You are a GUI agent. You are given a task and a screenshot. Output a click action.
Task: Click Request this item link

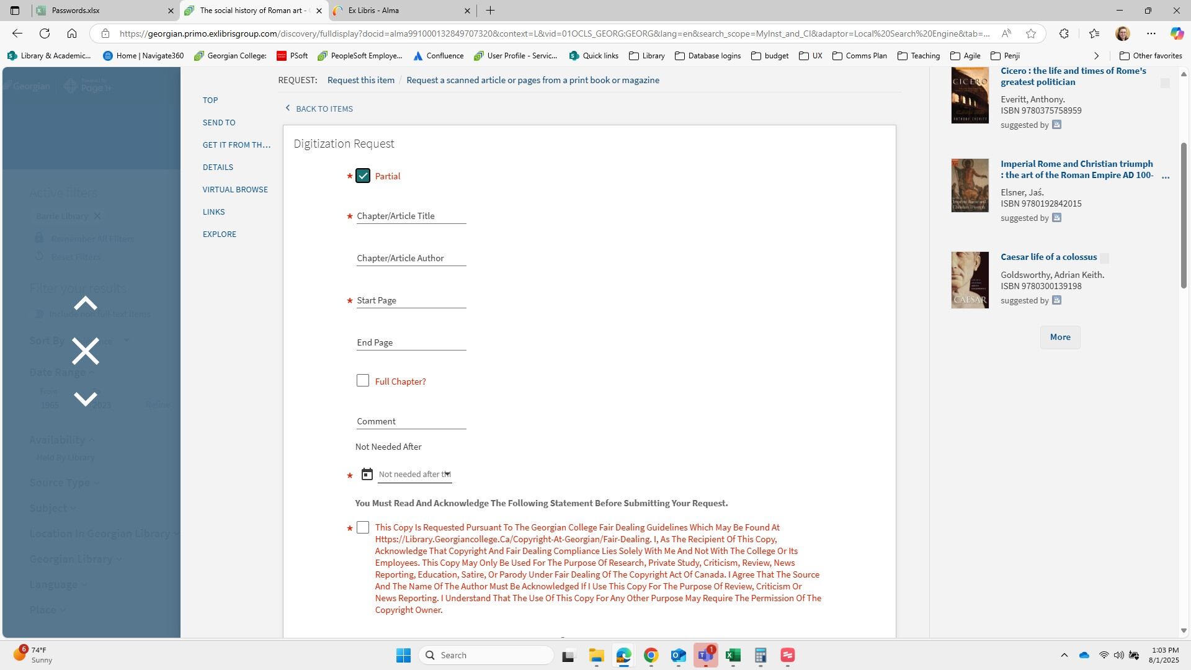coord(361,80)
